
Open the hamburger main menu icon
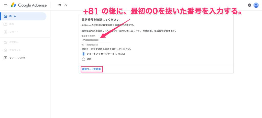[6, 5]
